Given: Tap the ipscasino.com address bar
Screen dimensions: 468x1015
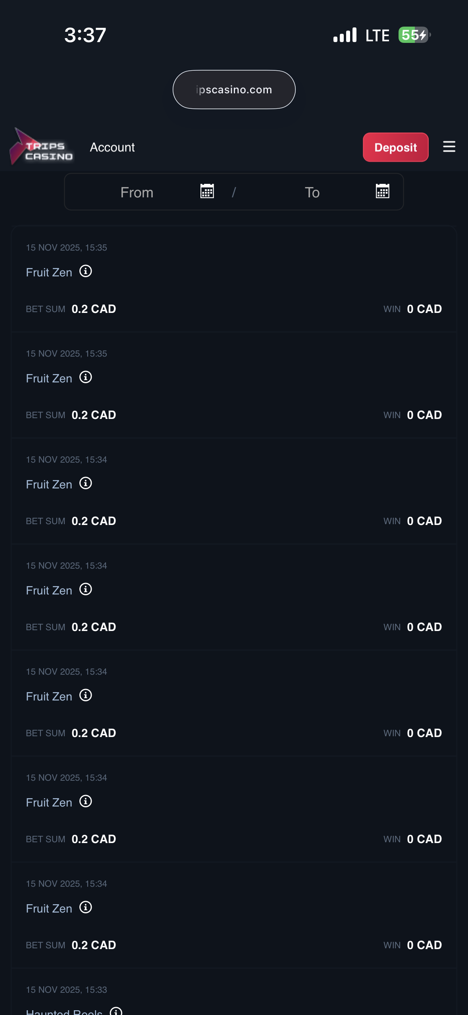Looking at the screenshot, I should [234, 90].
